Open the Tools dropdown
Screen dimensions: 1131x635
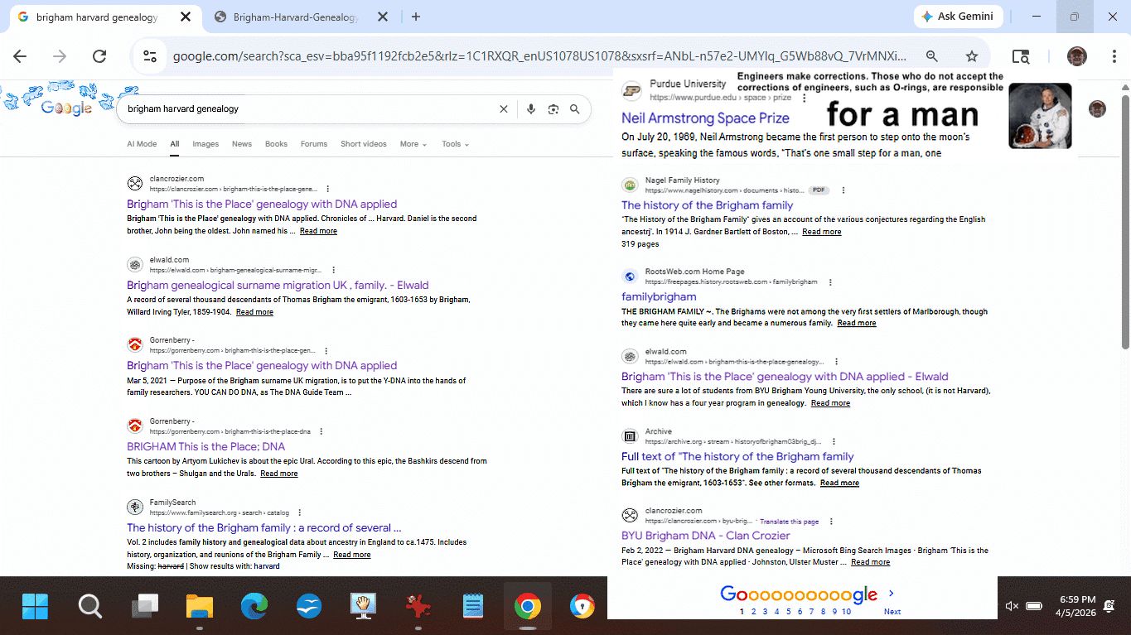(455, 144)
